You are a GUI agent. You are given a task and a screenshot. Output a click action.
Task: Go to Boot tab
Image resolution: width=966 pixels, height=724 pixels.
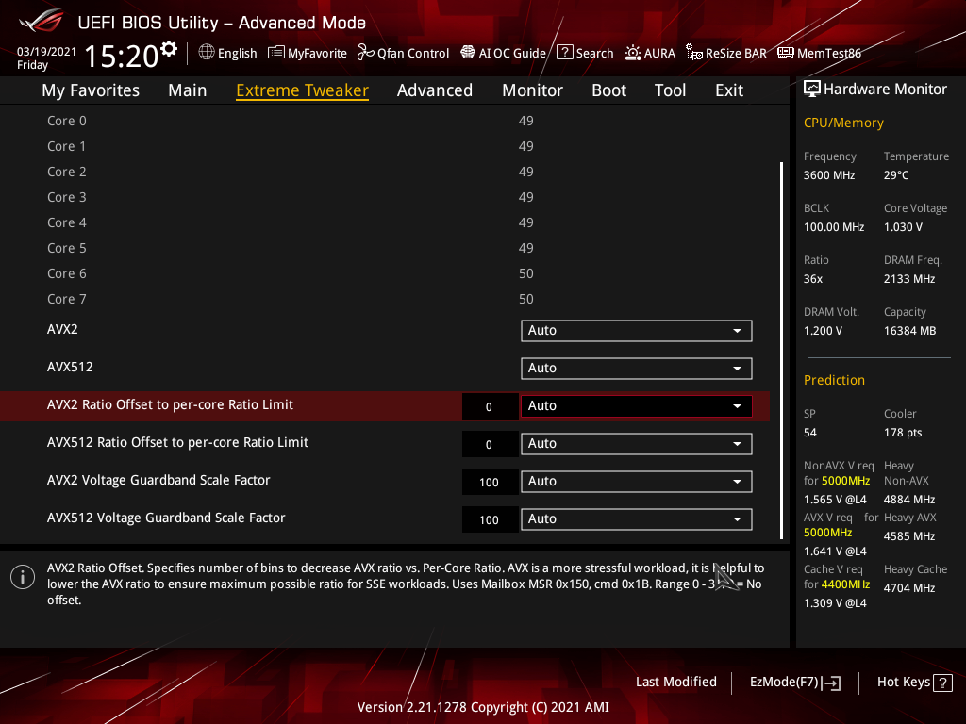(608, 90)
